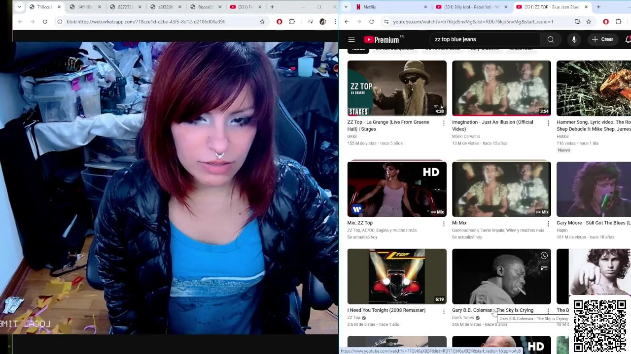
Task: Open extensions puzzle icon in WhatsApp window
Action: pyautogui.click(x=292, y=22)
